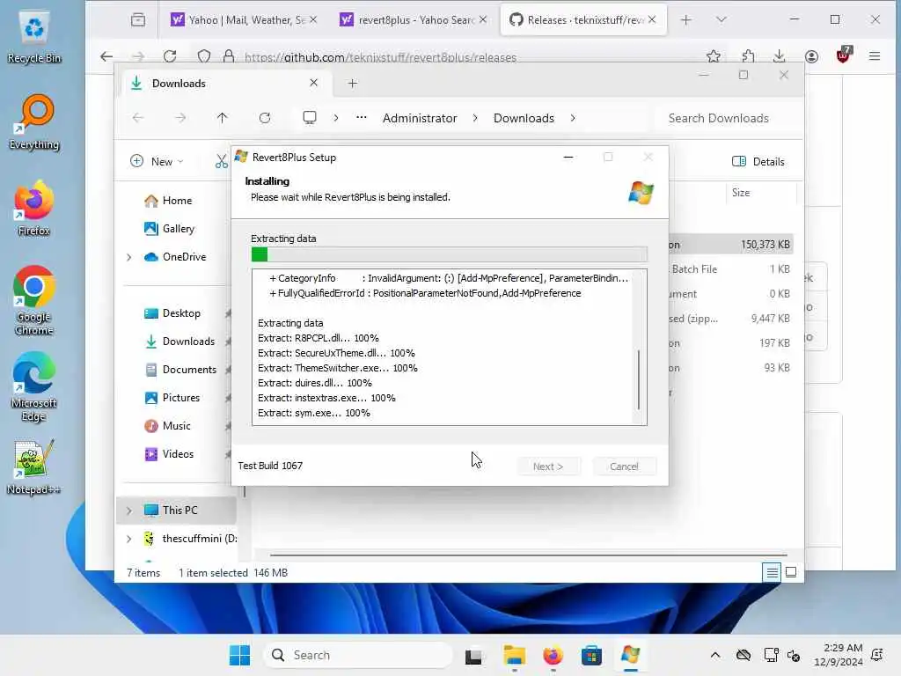Click the installer log vertical scrollbar
The image size is (901, 676).
(x=639, y=379)
